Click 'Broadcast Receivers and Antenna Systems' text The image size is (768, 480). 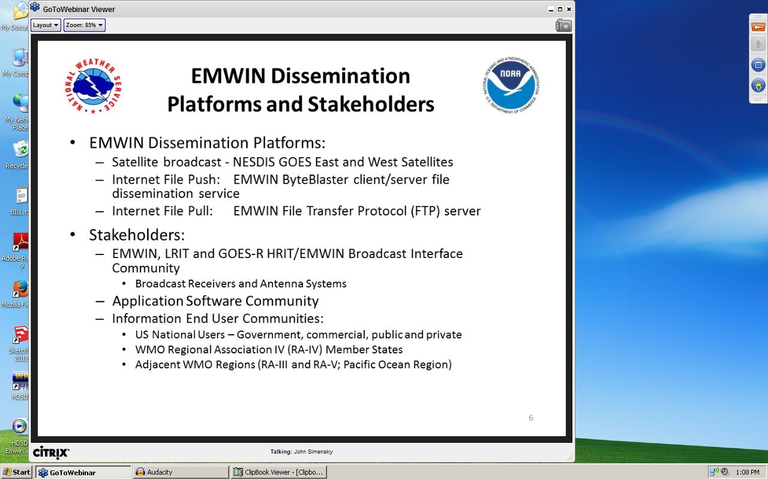pos(241,284)
